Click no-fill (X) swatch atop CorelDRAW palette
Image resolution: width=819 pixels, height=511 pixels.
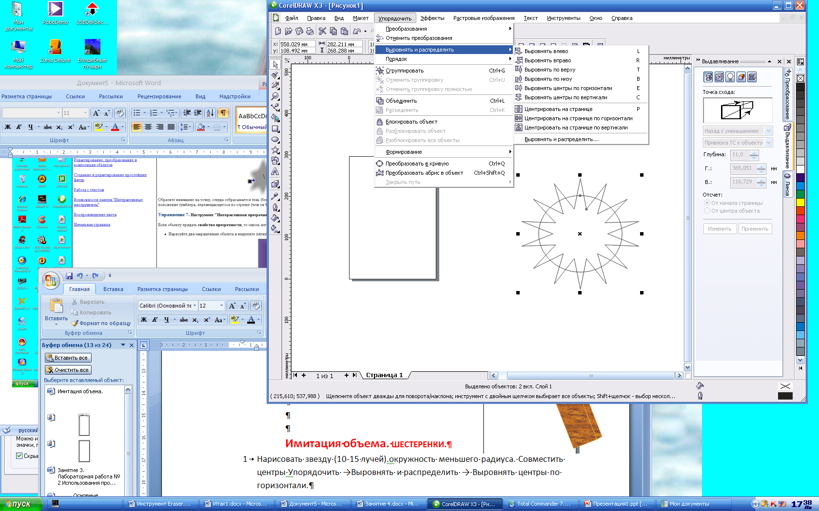click(x=800, y=78)
